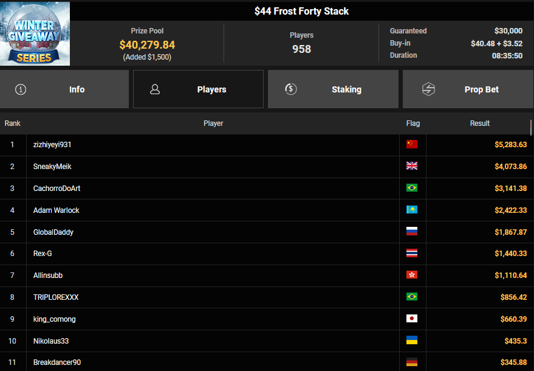Click Kazakhstan flag for Adam Warlock
This screenshot has width=534, height=371.
tap(412, 210)
